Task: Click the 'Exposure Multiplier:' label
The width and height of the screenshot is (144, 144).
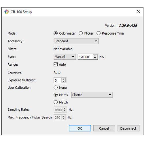Action: pos(22,80)
